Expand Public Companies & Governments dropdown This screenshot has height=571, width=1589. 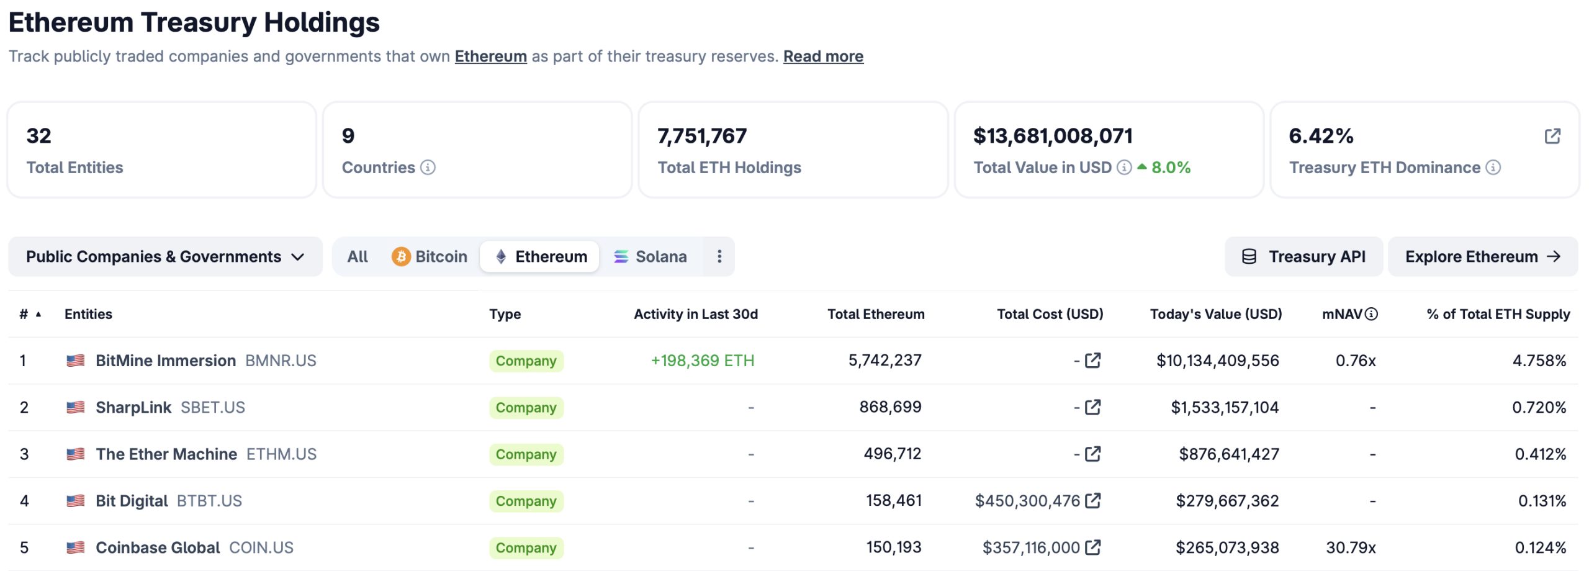click(165, 256)
